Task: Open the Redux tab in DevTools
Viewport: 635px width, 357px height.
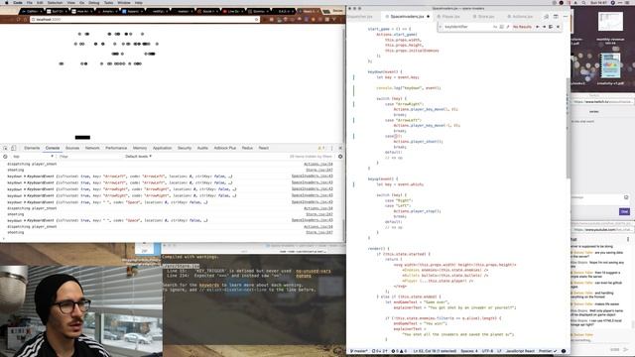Action: [247, 148]
